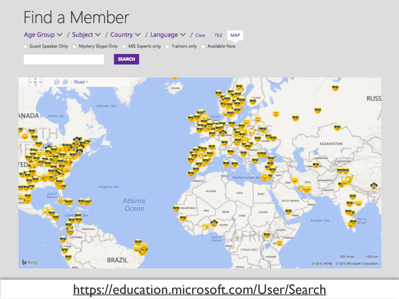Screen dimensions: 399x299
Task: Pan map west with left arrow
Action: pyautogui.click(x=30, y=82)
